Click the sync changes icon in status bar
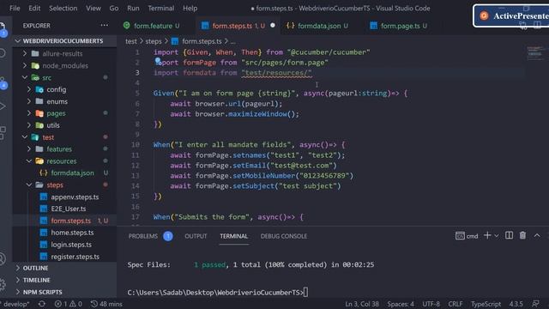 (41, 304)
